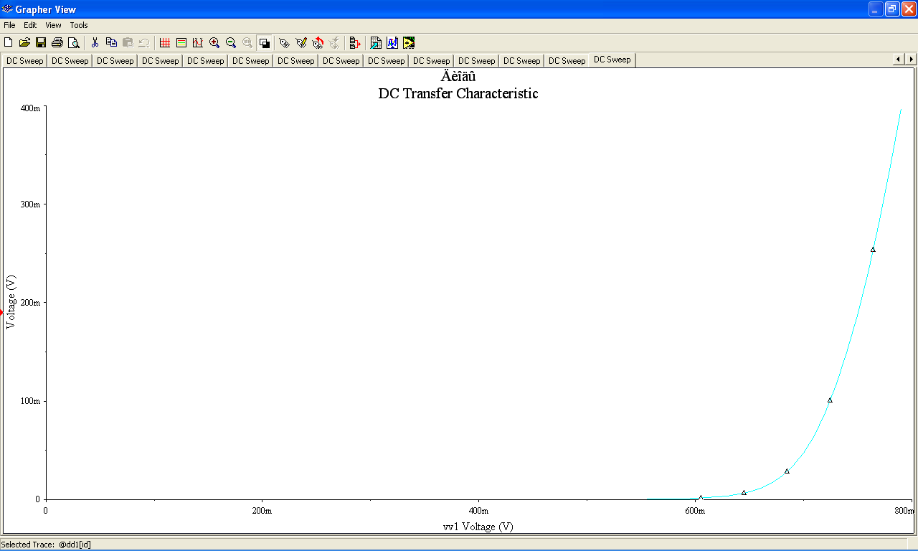Open Print Preview from the toolbar

(73, 43)
